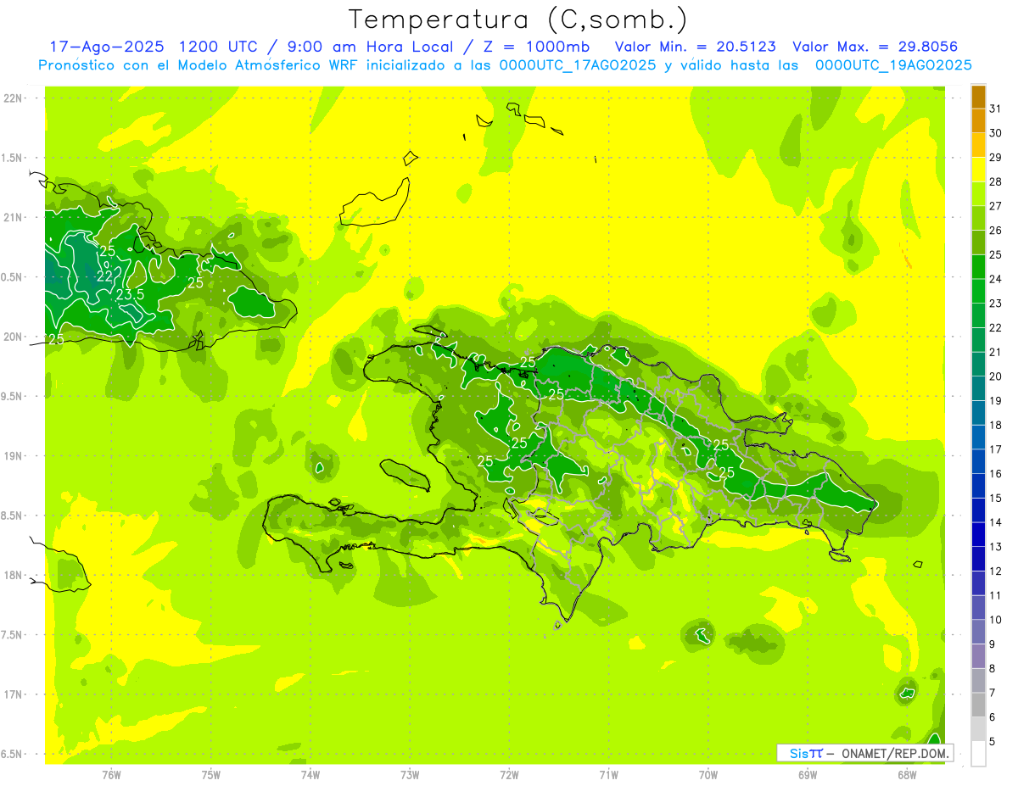The image size is (1018, 786).
Task: Click the '6.5N' latitude label
Action: click(x=13, y=754)
